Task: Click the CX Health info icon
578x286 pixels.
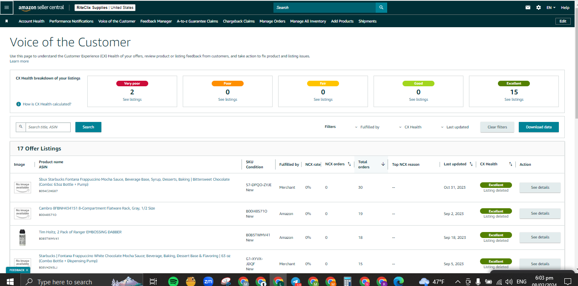Action: (19, 104)
